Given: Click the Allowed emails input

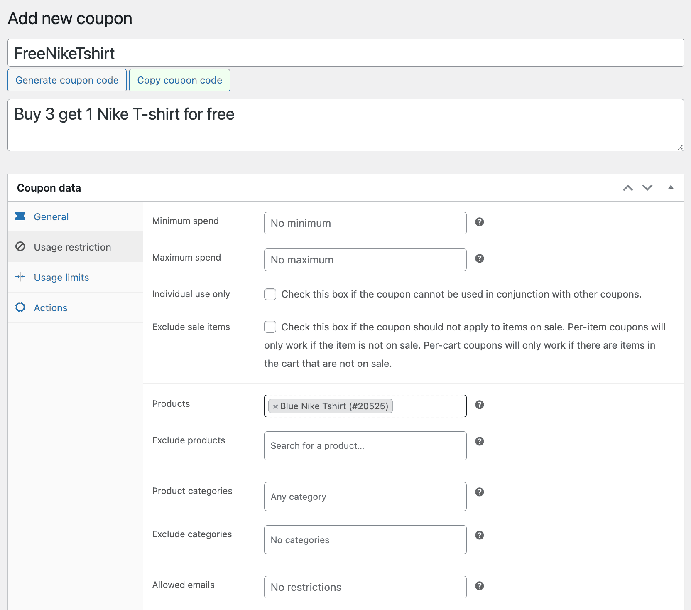Looking at the screenshot, I should click(365, 587).
